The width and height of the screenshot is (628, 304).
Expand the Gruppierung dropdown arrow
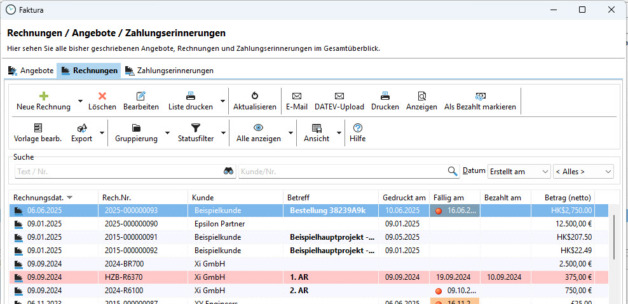[x=167, y=133]
